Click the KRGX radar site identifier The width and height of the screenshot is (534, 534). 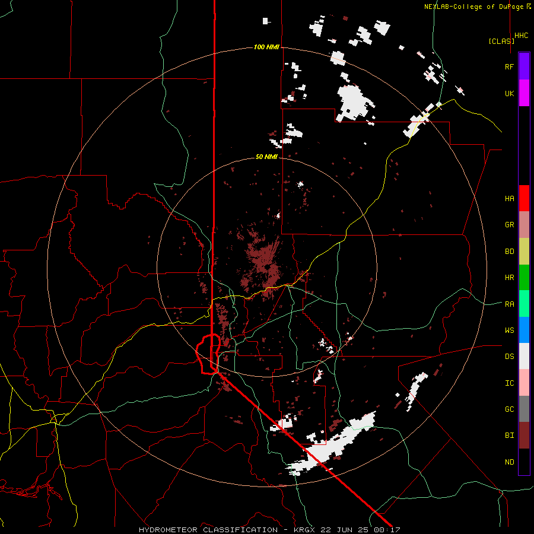point(305,530)
